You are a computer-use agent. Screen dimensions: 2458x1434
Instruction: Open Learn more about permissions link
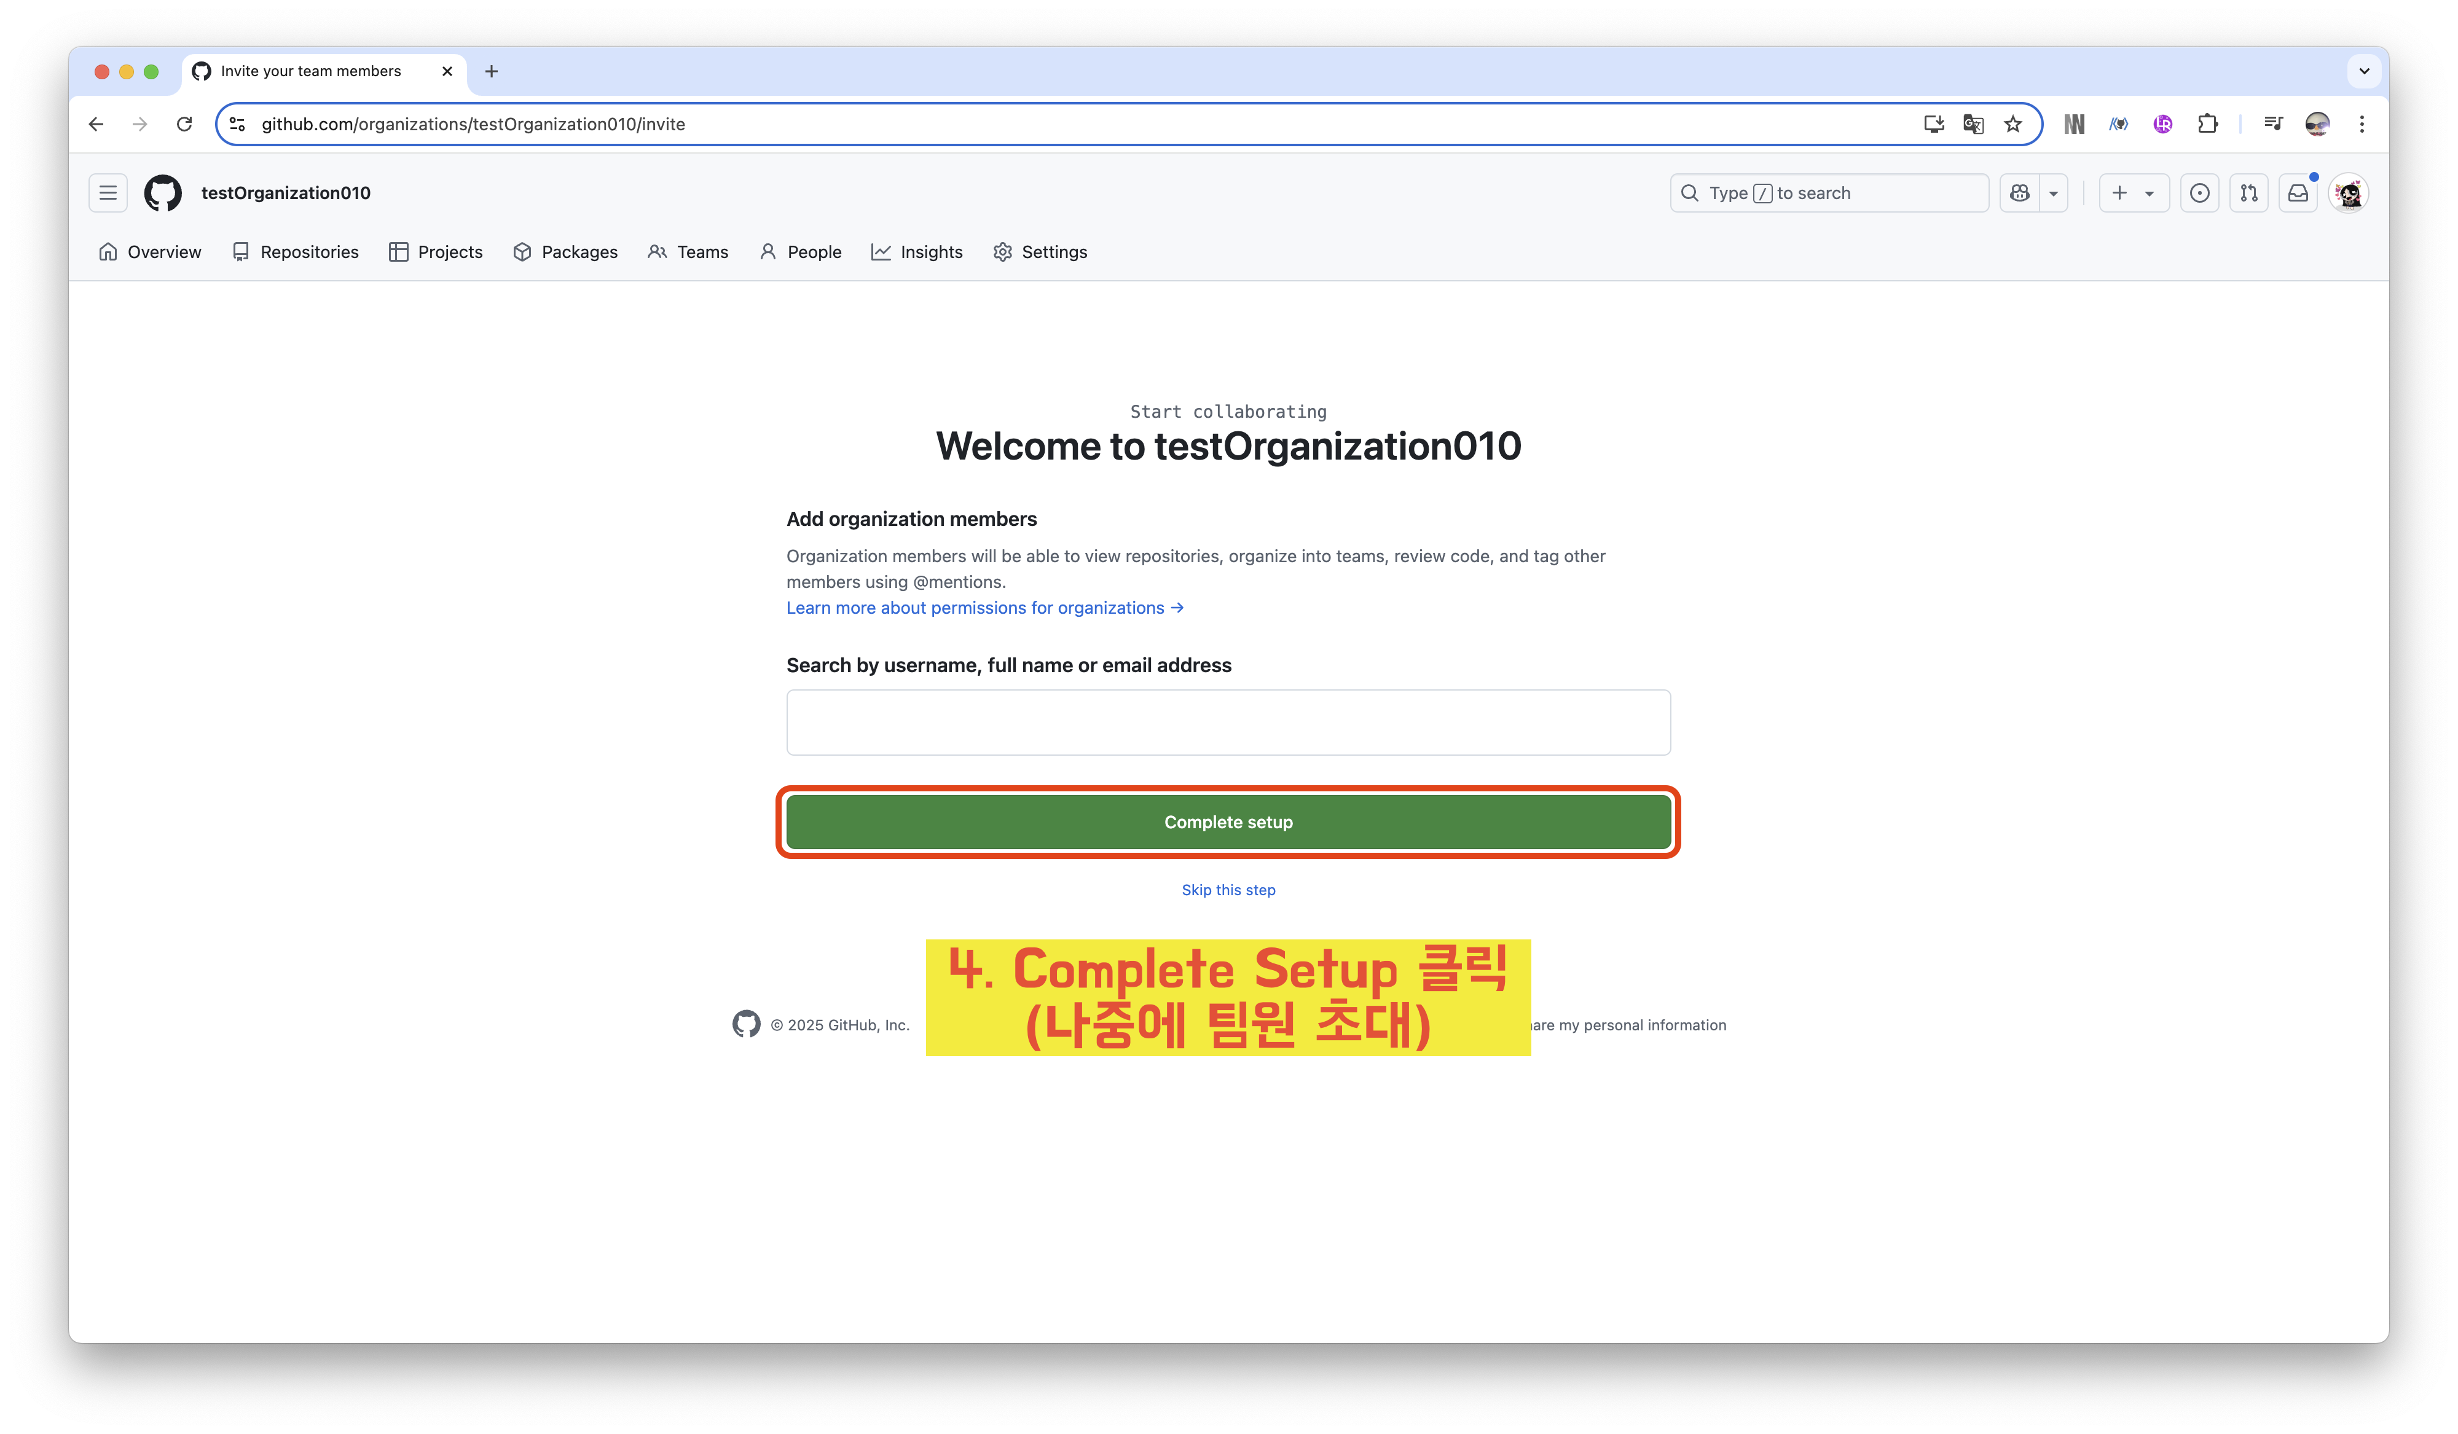click(984, 608)
